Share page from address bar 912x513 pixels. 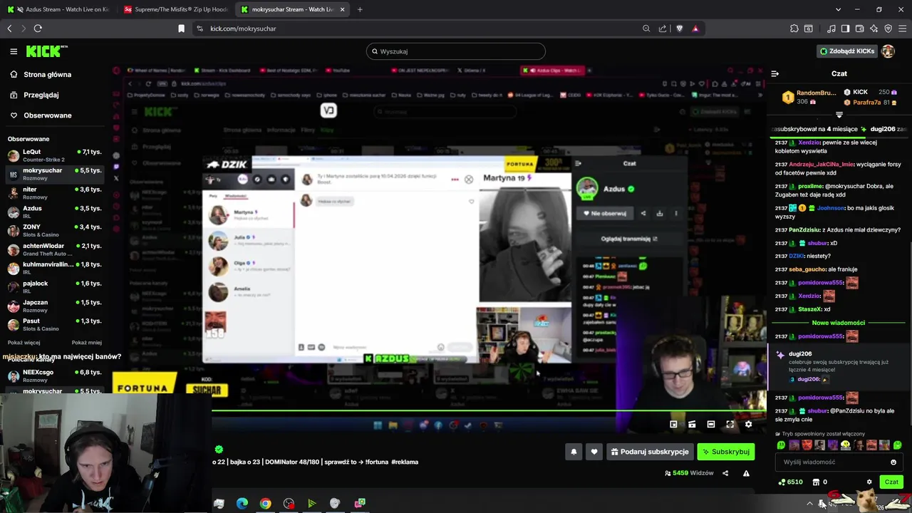click(663, 28)
